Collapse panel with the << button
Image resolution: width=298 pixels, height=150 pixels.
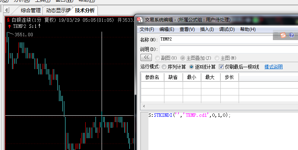point(146,57)
